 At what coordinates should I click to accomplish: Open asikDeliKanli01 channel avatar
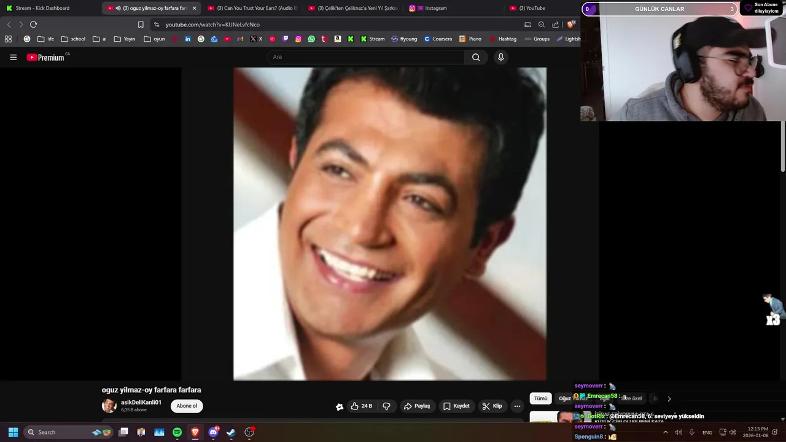pyautogui.click(x=109, y=406)
